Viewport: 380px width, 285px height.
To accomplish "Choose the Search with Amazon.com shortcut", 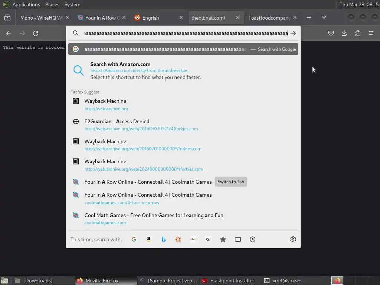I will click(183, 71).
